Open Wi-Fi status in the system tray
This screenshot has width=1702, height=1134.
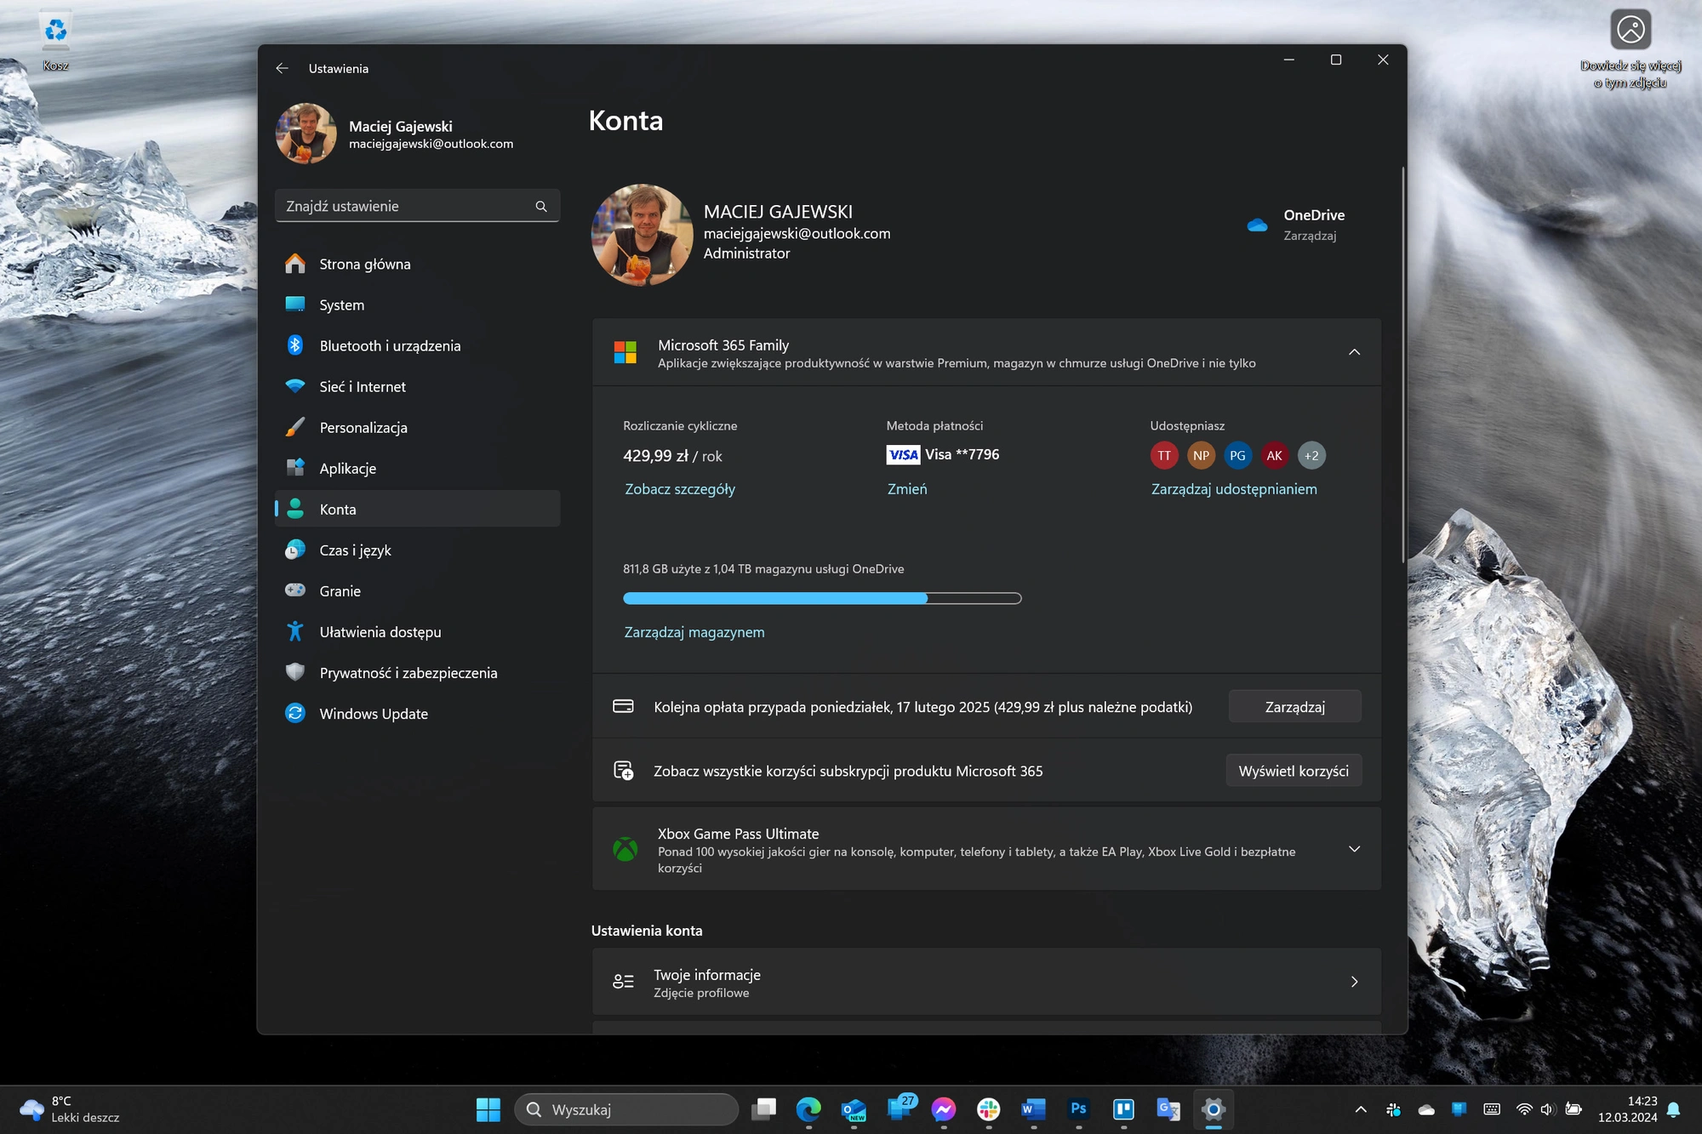tap(1524, 1109)
